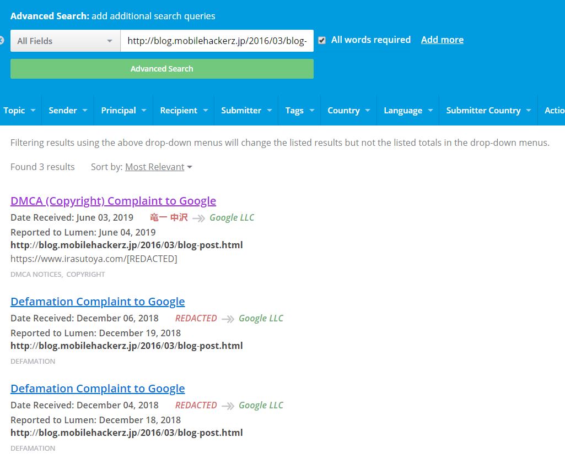The width and height of the screenshot is (565, 459).
Task: Expand the Recipient filter dropdown
Action: click(184, 111)
